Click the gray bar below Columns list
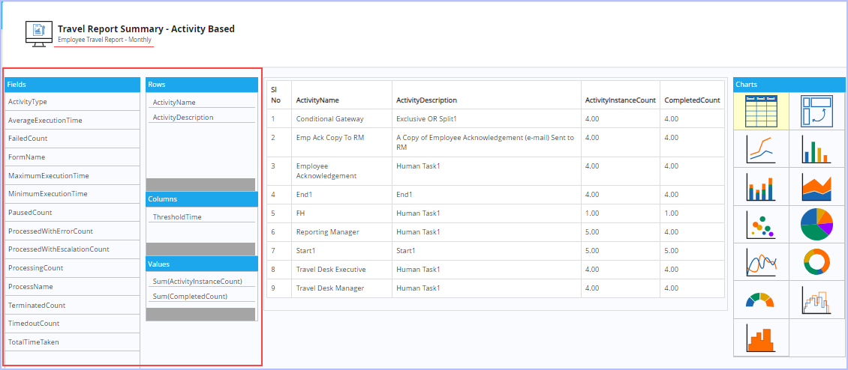The image size is (848, 370). pos(200,249)
